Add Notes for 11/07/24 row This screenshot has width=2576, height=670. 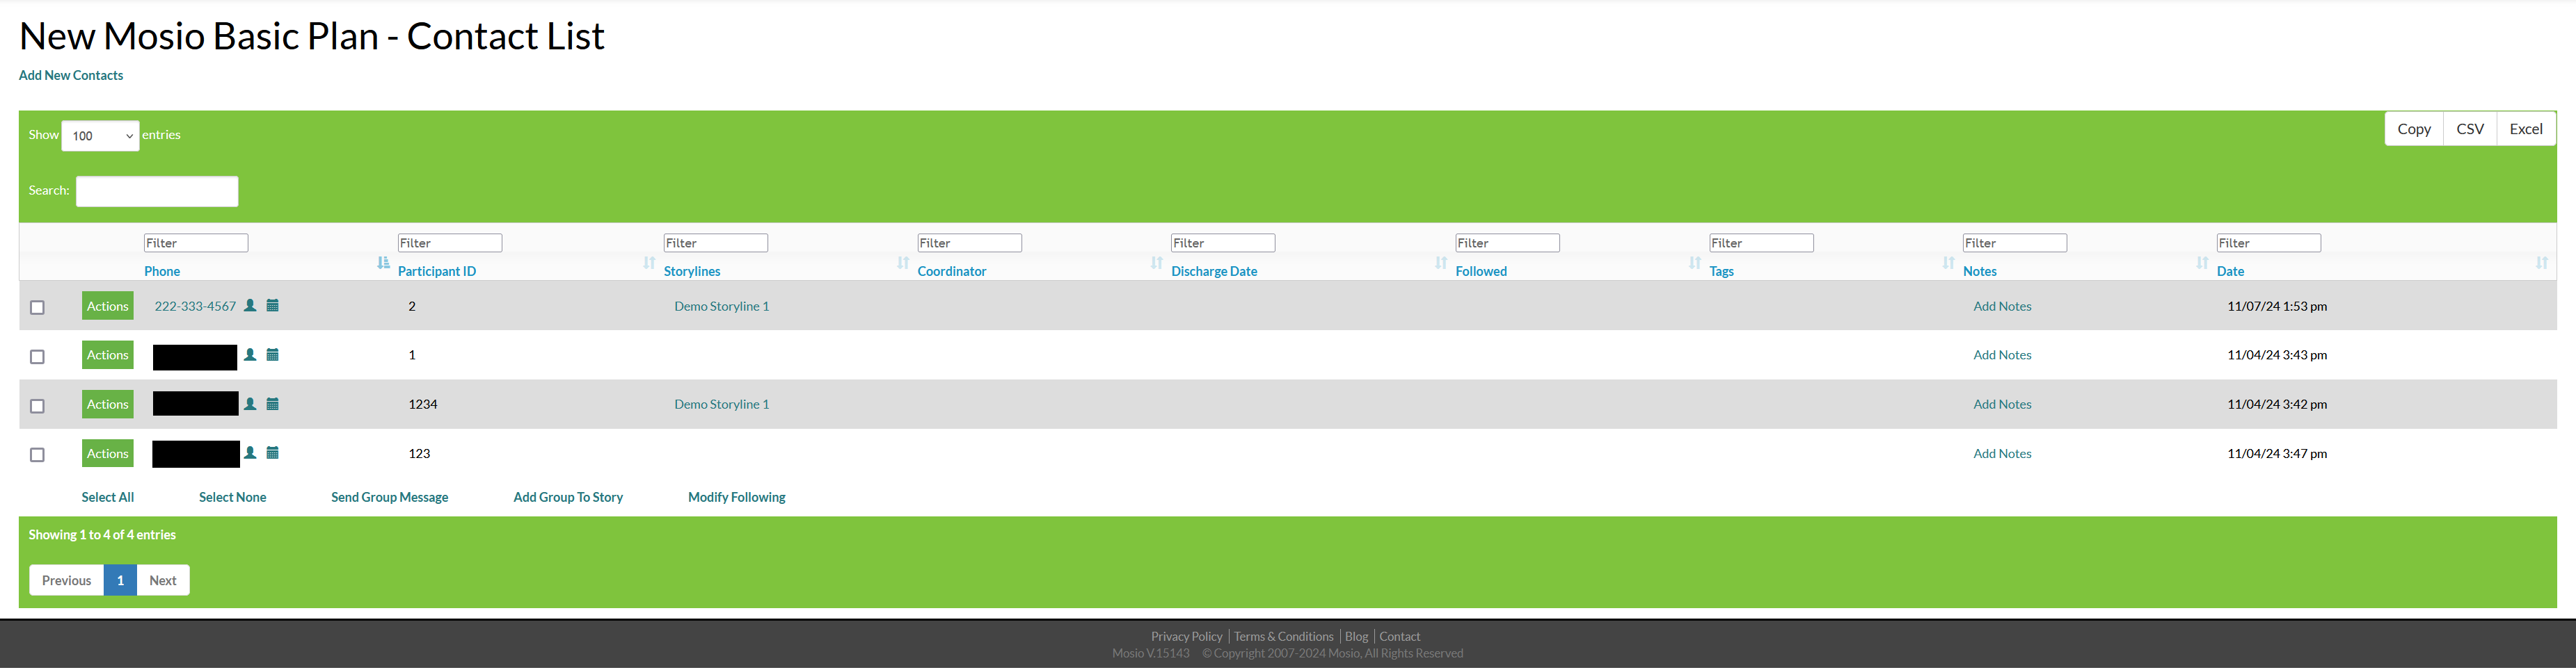point(2002,307)
